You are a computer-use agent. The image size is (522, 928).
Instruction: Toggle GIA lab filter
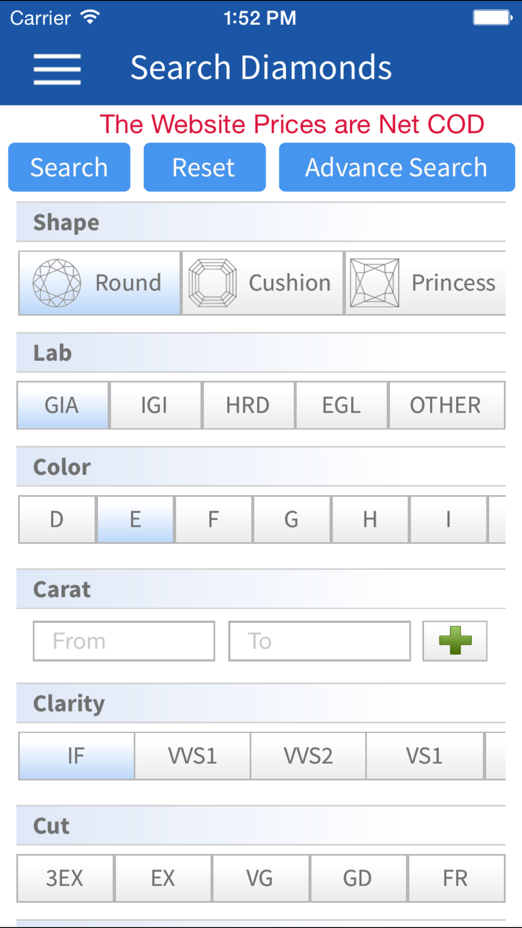pyautogui.click(x=63, y=406)
